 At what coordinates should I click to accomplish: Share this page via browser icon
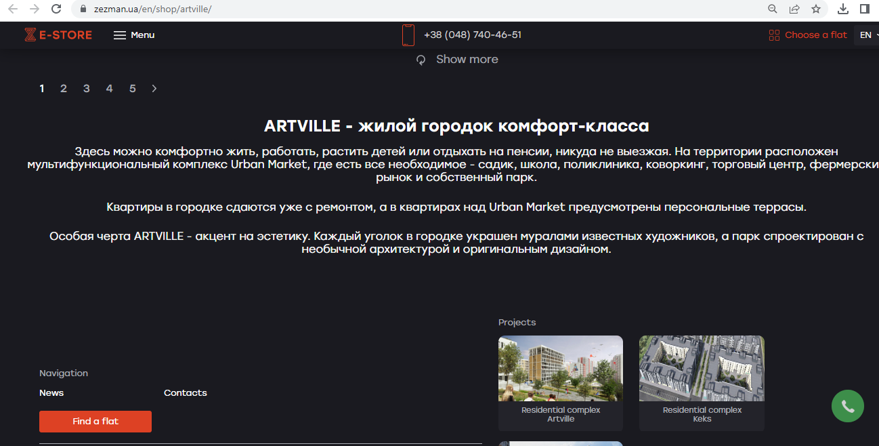tap(794, 9)
